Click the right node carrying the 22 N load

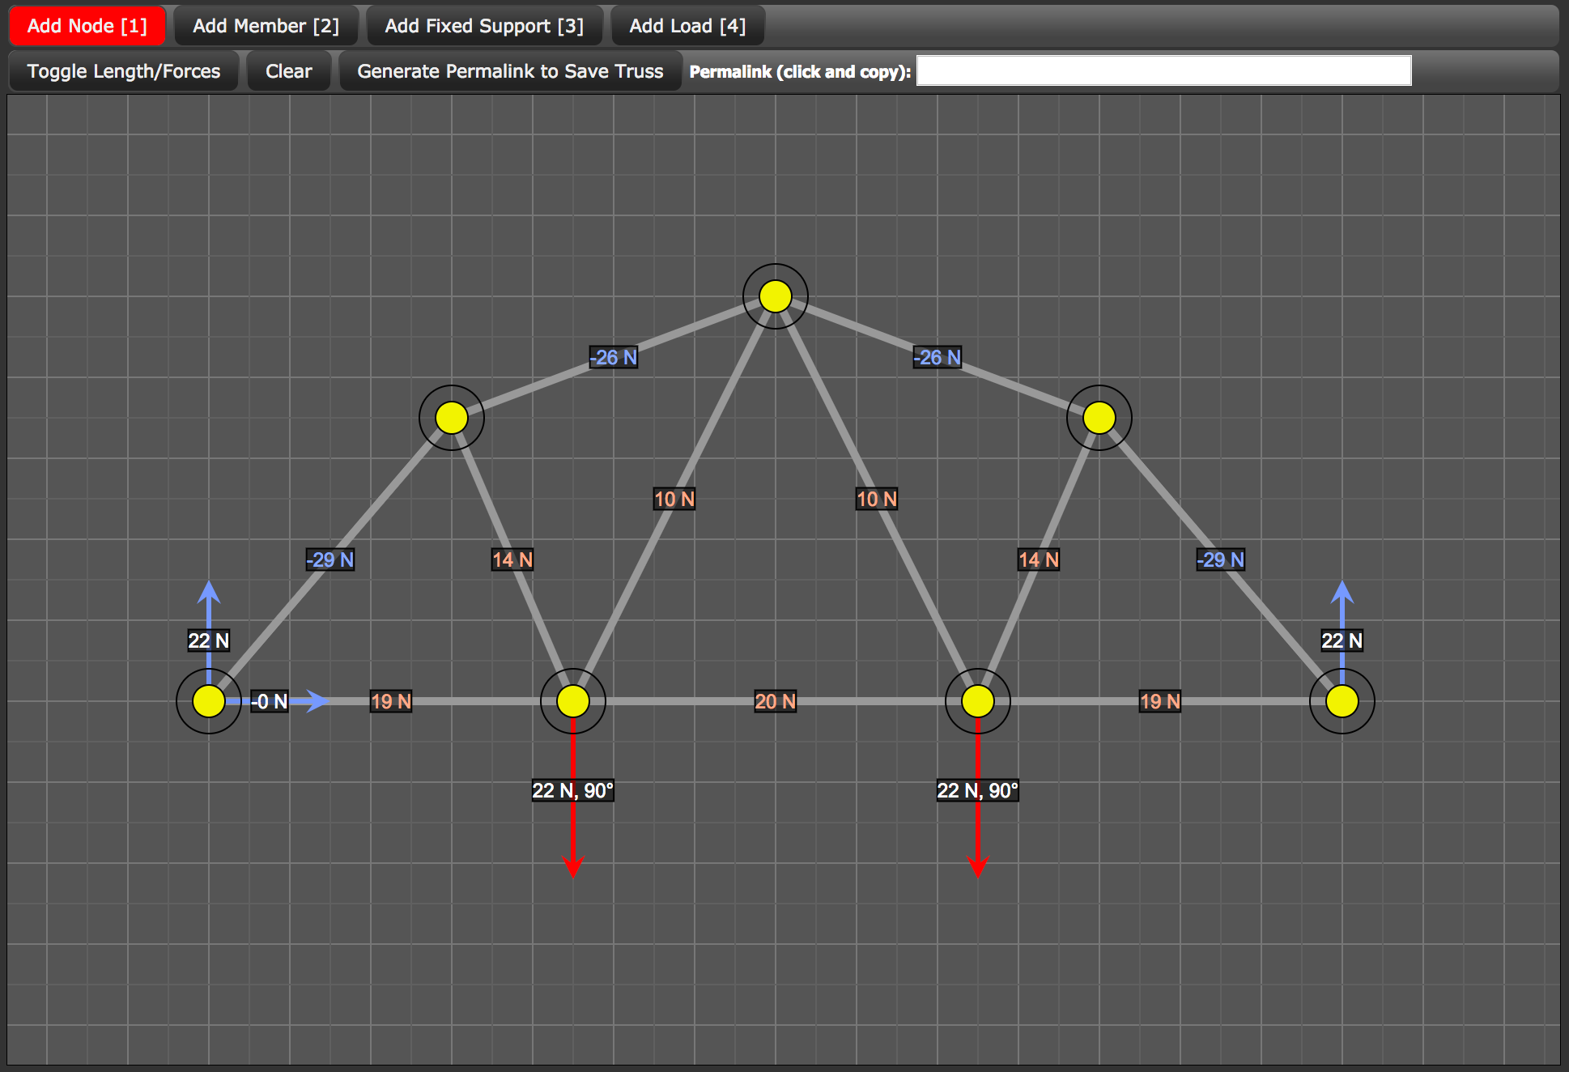tap(977, 701)
